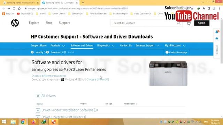
Task: Click the globe app icon in the taskbar
Action: 44,122
